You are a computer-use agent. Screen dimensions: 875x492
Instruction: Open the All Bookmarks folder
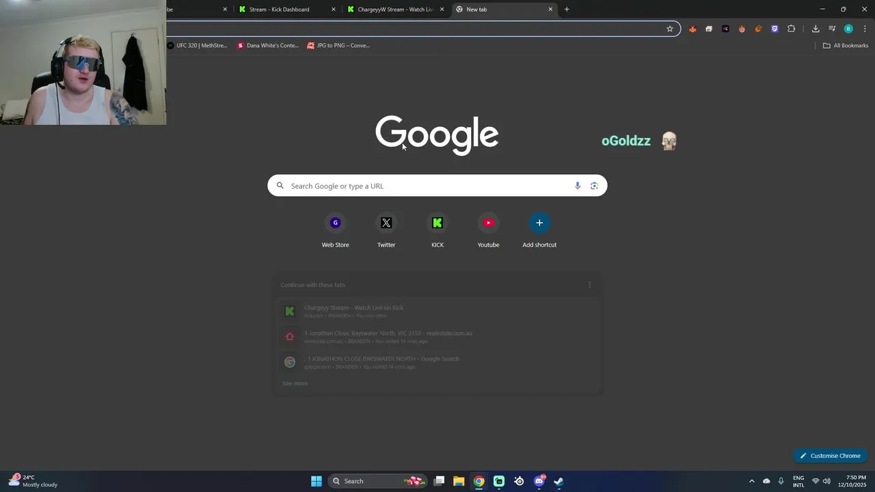coord(846,46)
